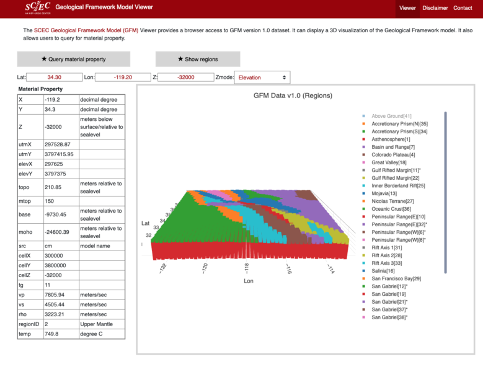Click the rho value 3223.21
483x372 pixels.
click(x=55, y=314)
